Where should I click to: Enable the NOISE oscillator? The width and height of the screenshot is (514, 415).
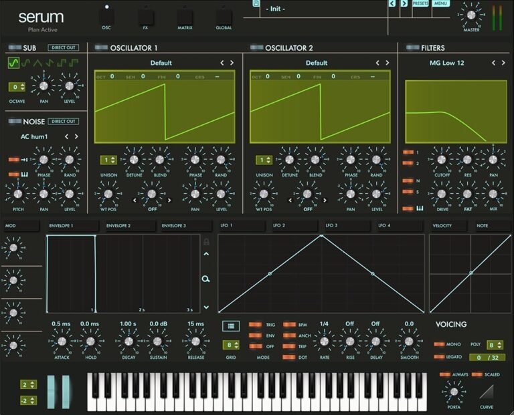[x=15, y=122]
